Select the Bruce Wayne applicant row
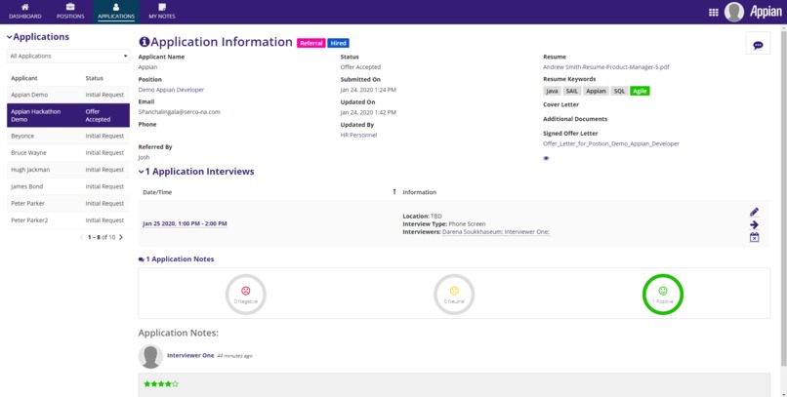This screenshot has width=787, height=397. (68, 153)
